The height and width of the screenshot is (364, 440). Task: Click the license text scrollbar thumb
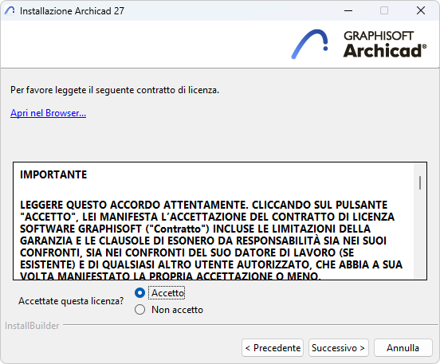pos(420,183)
